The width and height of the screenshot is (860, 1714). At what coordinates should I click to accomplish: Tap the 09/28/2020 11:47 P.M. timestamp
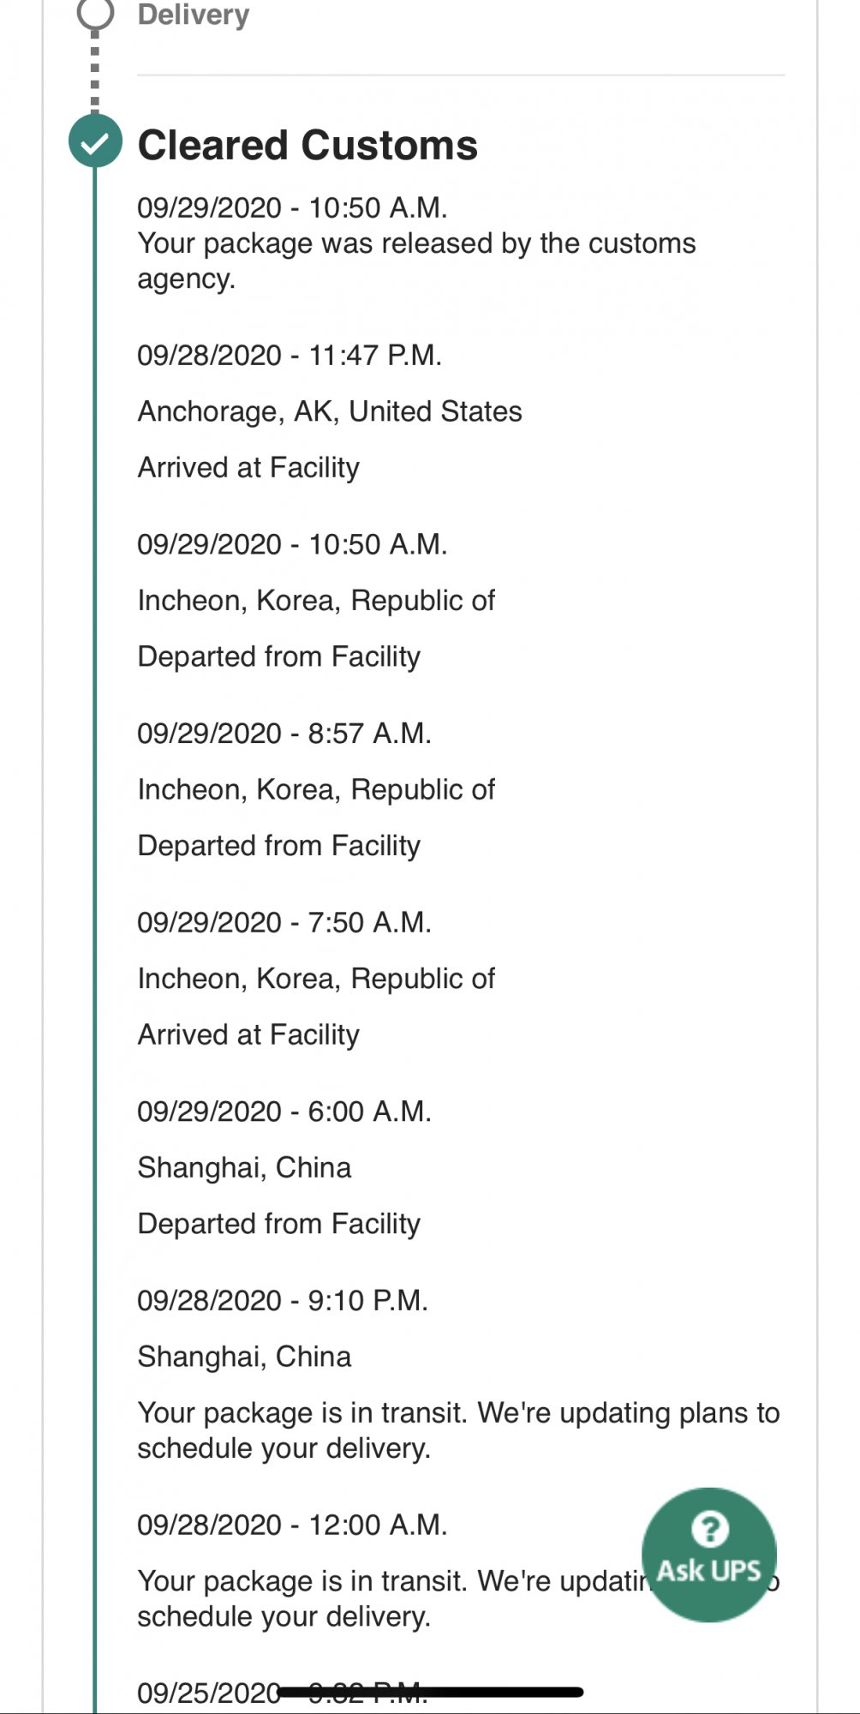pyautogui.click(x=290, y=355)
